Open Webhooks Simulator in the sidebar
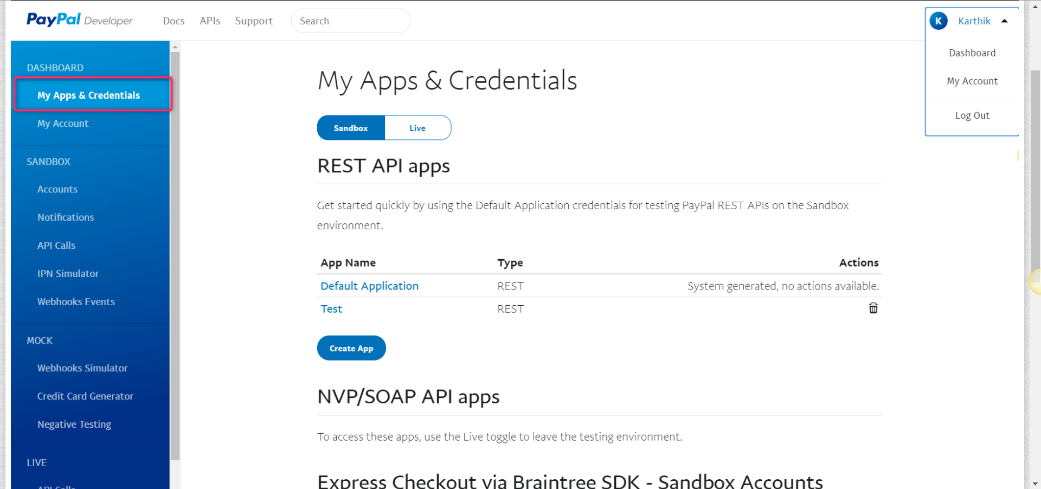 tap(82, 368)
